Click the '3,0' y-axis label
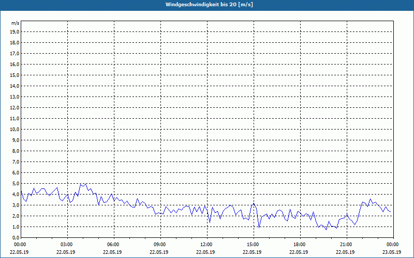Image resolution: width=414 pixels, height=258 pixels. click(x=16, y=205)
